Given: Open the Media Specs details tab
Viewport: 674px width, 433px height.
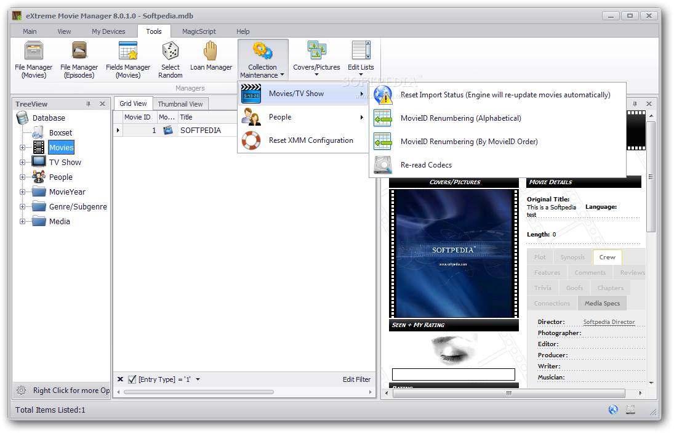Looking at the screenshot, I should click(602, 303).
